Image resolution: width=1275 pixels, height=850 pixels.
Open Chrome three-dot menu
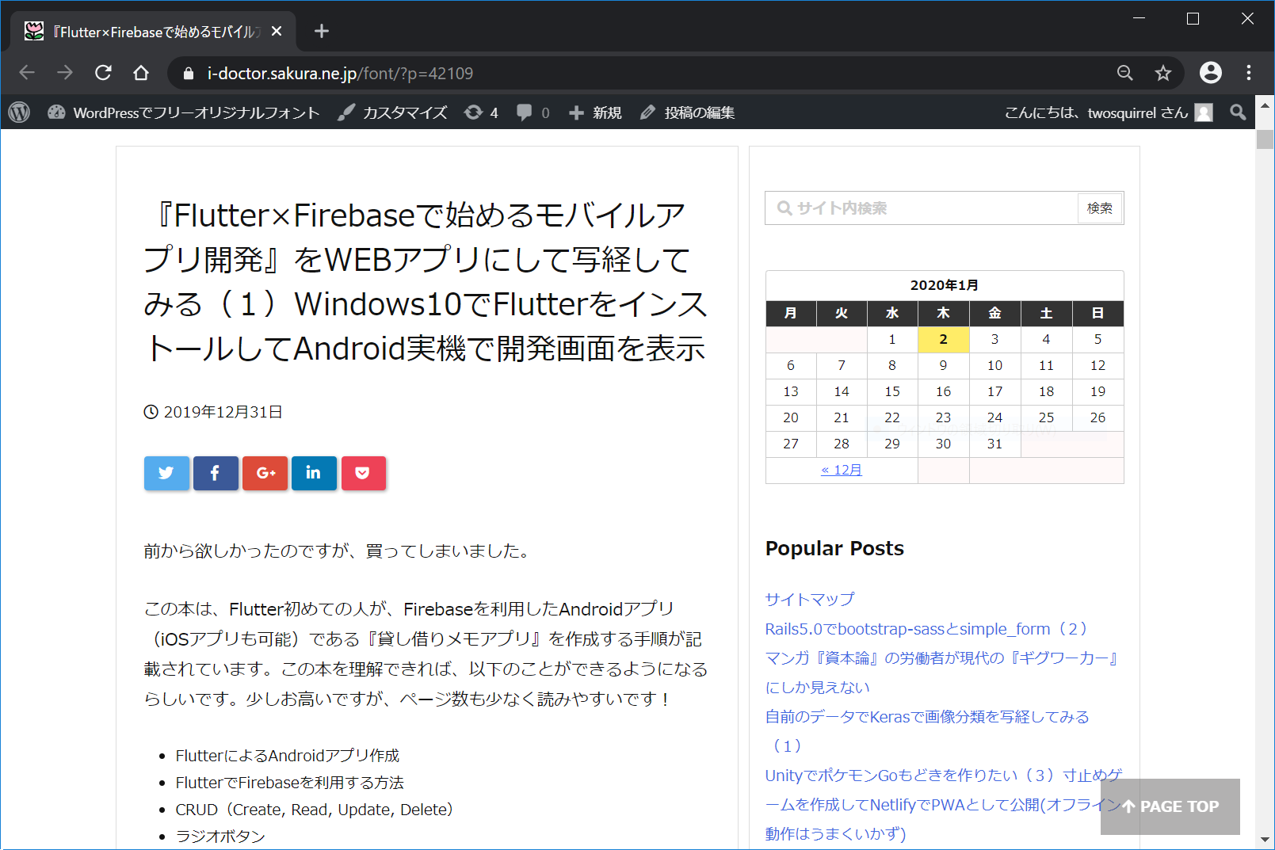pyautogui.click(x=1248, y=73)
